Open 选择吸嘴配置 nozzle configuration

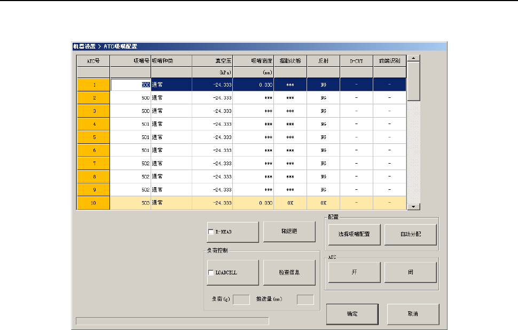coord(354,234)
